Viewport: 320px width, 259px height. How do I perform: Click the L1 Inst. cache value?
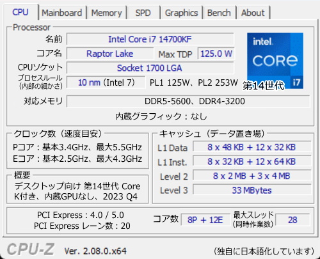tap(252, 162)
